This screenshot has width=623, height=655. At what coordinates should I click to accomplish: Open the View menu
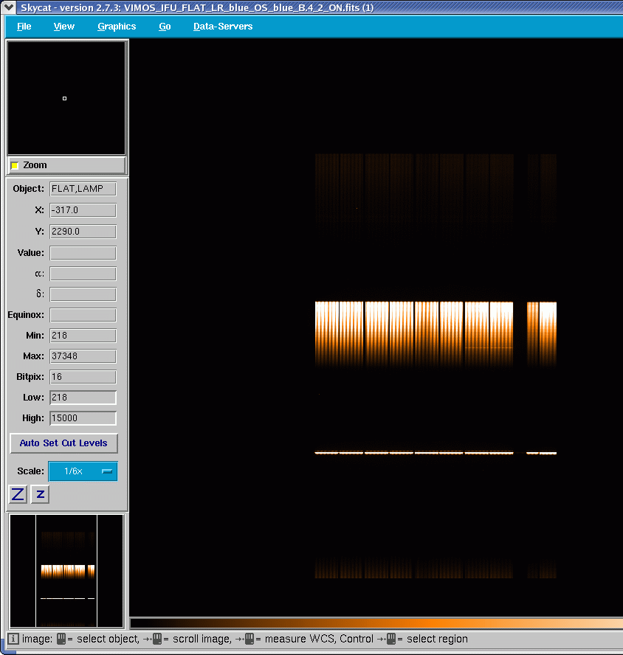[x=64, y=27]
